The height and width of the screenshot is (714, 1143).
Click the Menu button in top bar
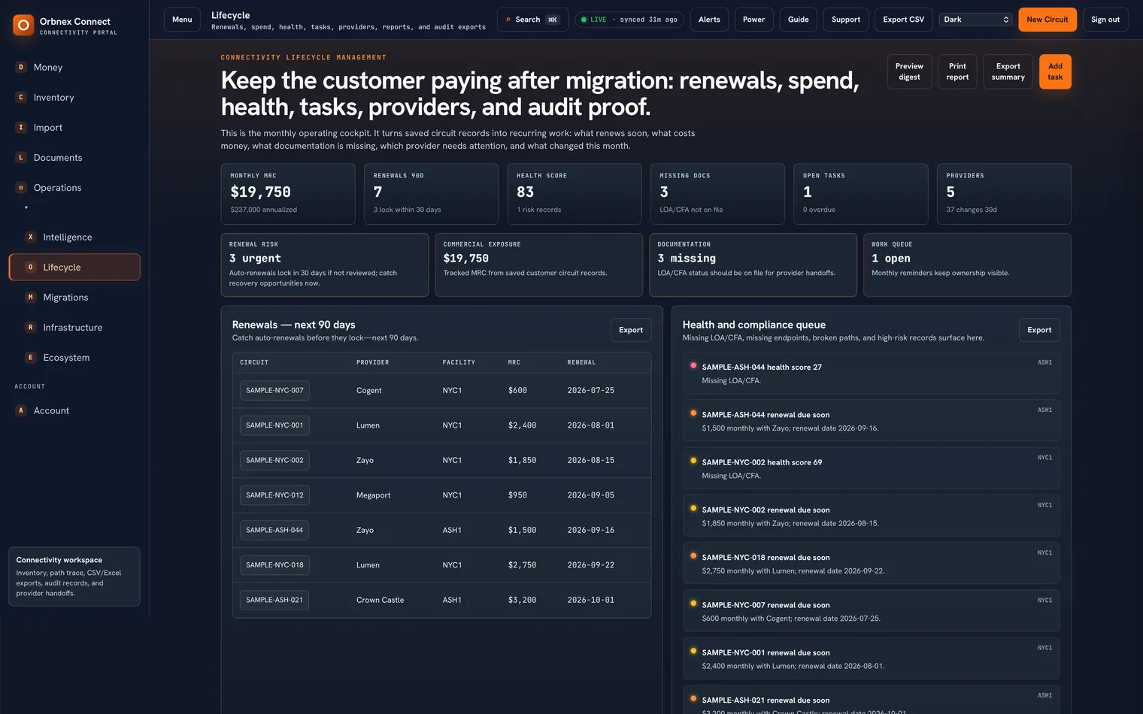[x=182, y=20]
